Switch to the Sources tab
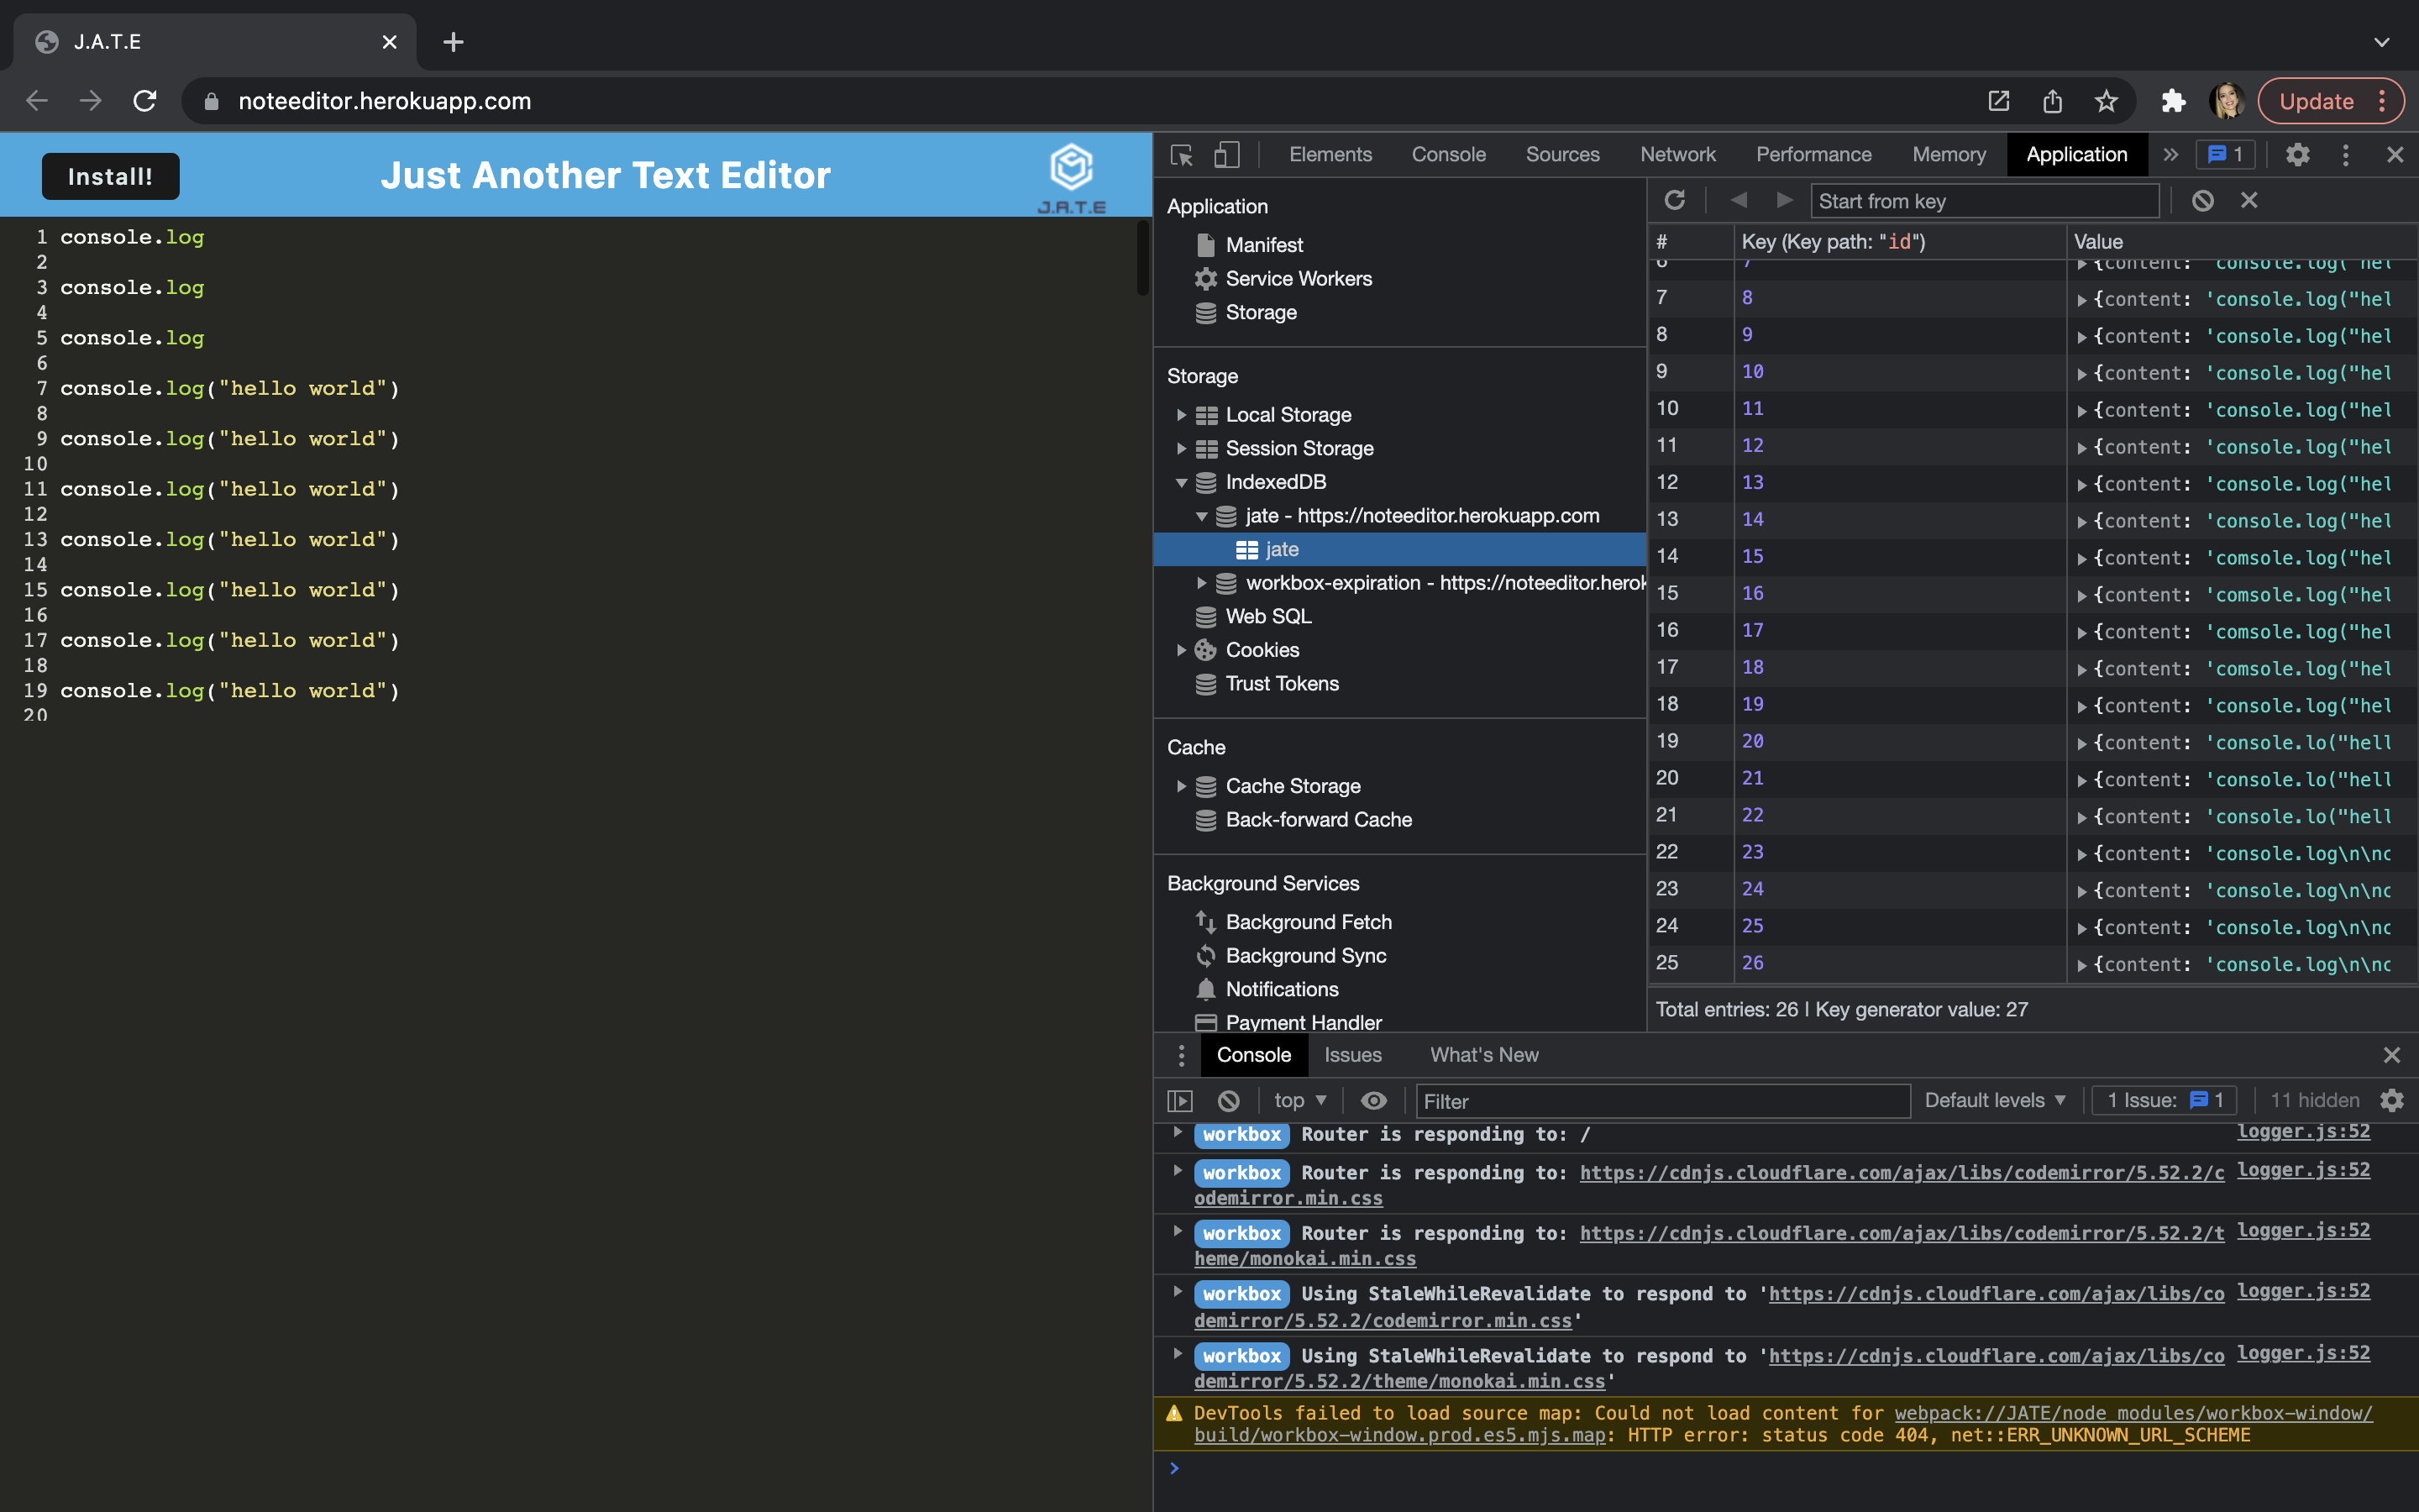This screenshot has width=2419, height=1512. coord(1562,155)
